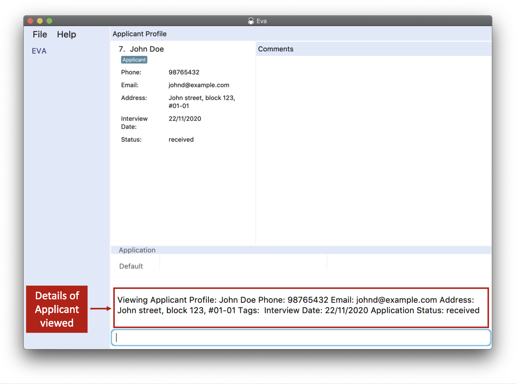This screenshot has height=384, width=516.
Task: Click the Interview Date: field label
Action: pyautogui.click(x=134, y=123)
